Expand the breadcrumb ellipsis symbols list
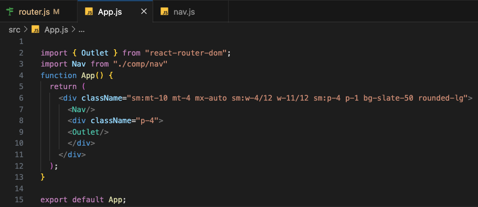The image size is (478, 207). point(81,30)
